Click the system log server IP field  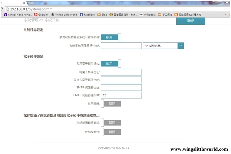pos(121,46)
